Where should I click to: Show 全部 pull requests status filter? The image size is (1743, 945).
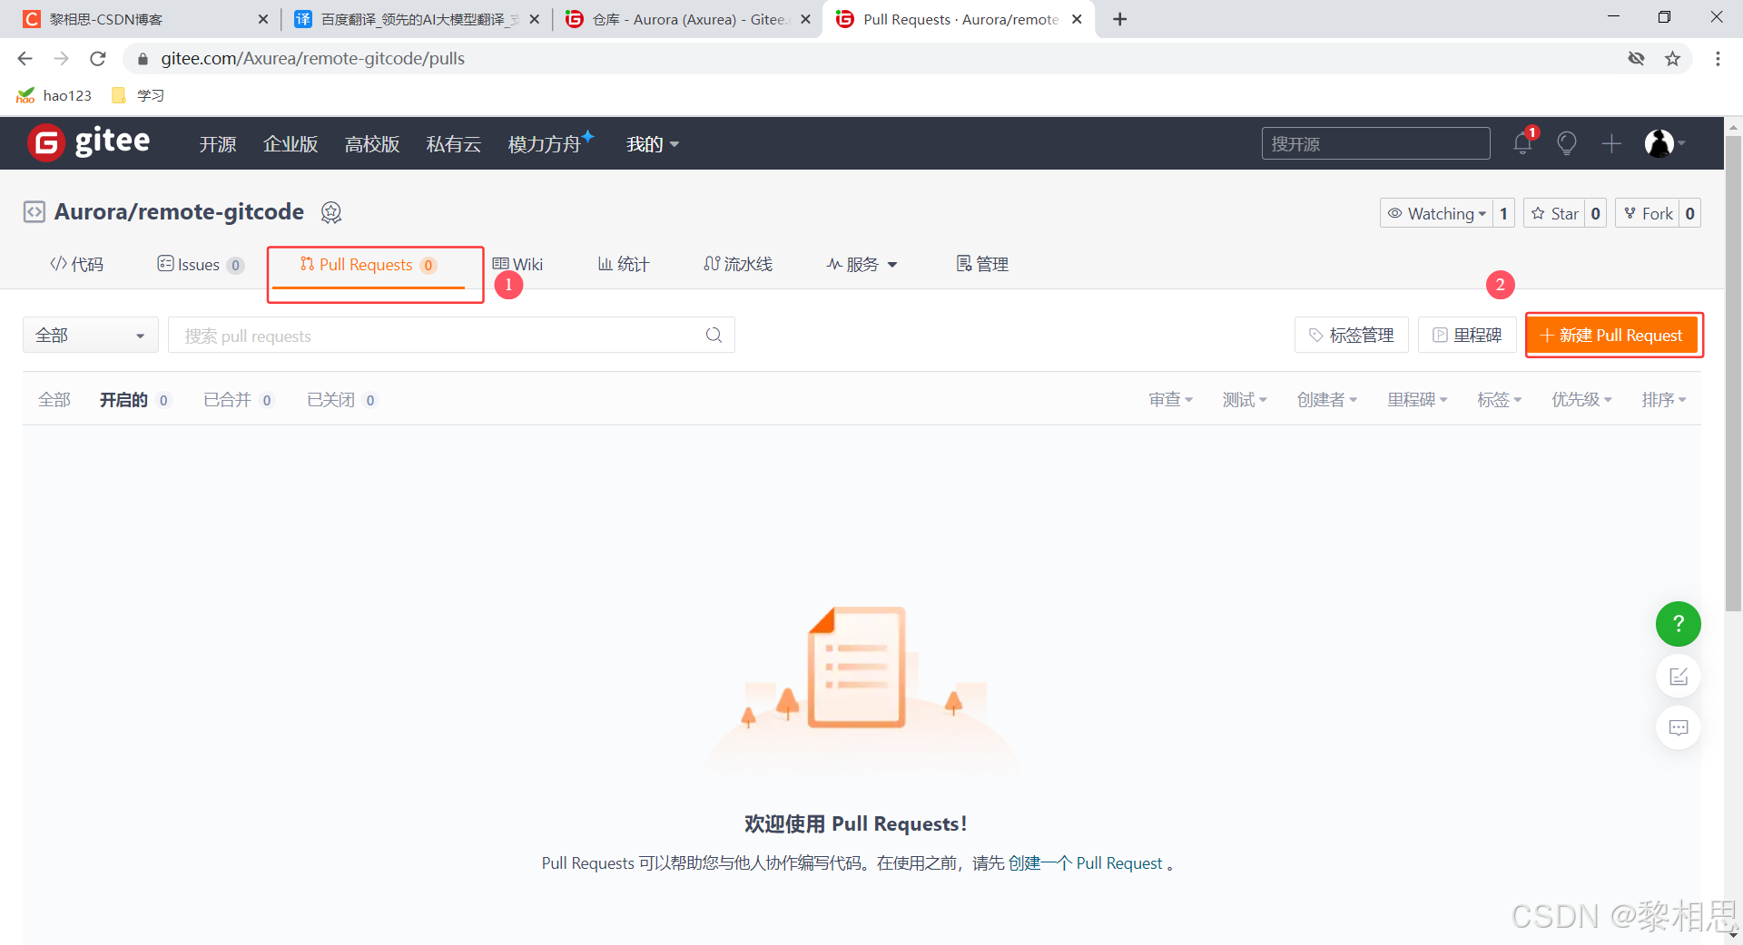click(x=54, y=400)
